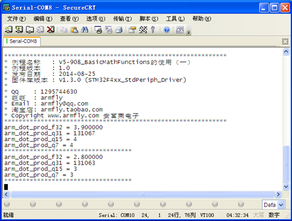Click the Print Screen toolbar icon
The height and width of the screenshot is (221, 292).
tap(98, 30)
